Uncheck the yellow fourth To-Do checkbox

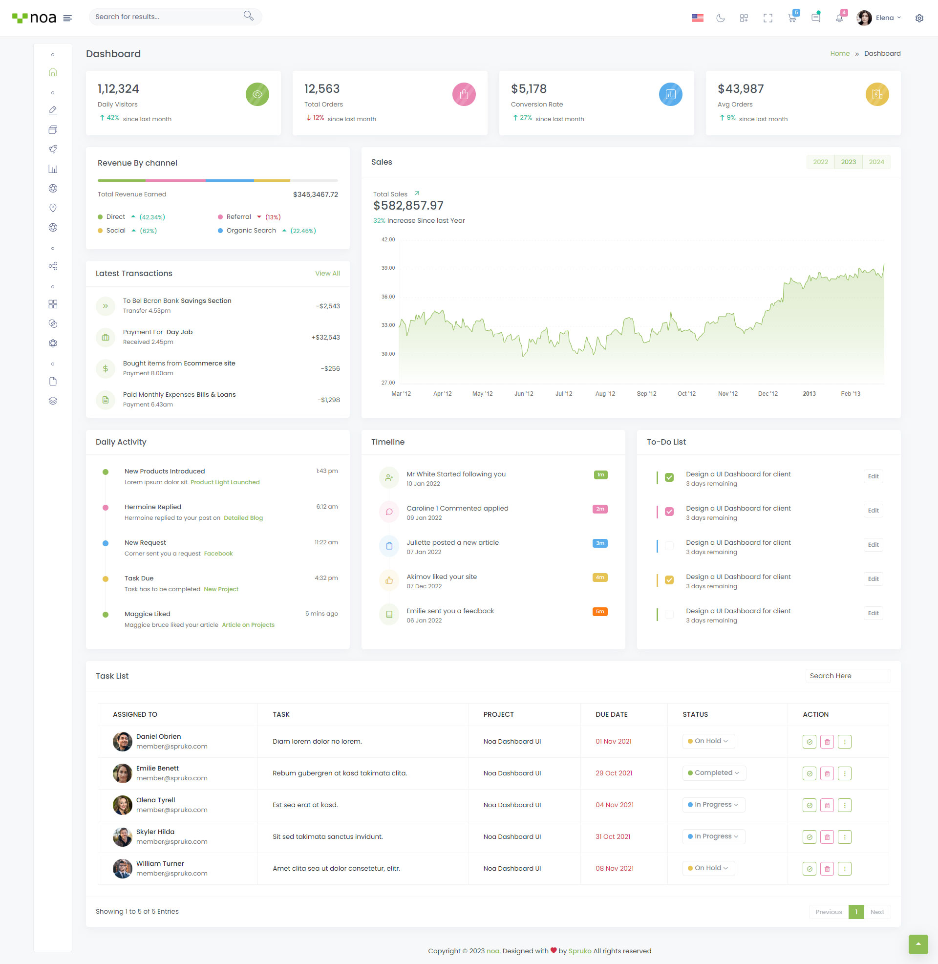[669, 580]
